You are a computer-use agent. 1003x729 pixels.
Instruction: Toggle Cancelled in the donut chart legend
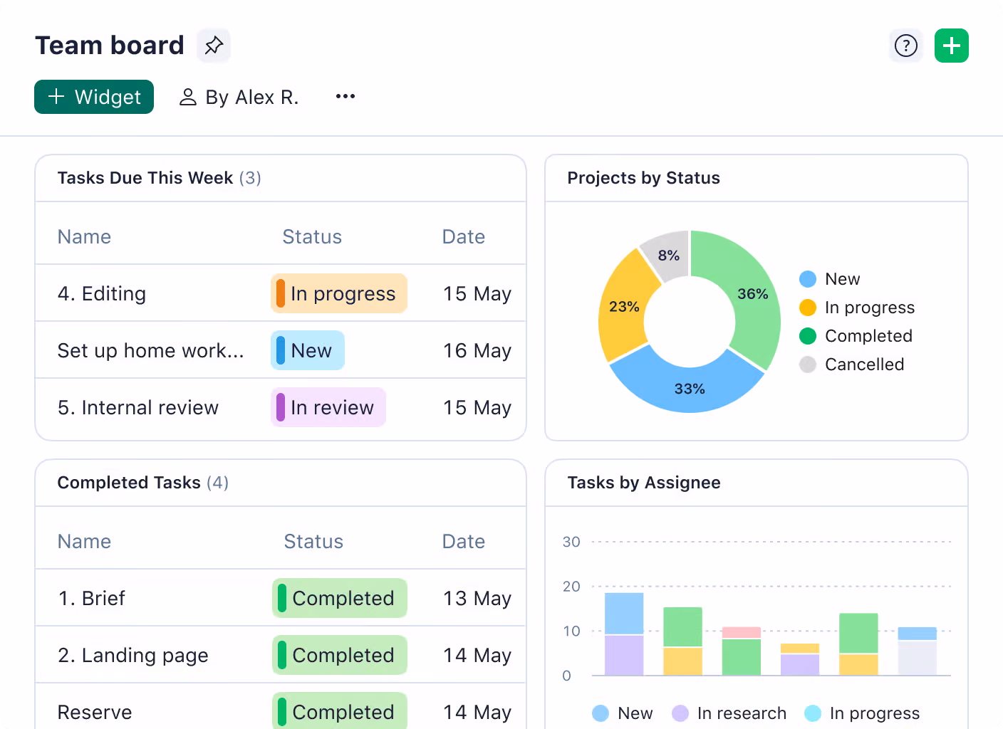[x=852, y=364]
